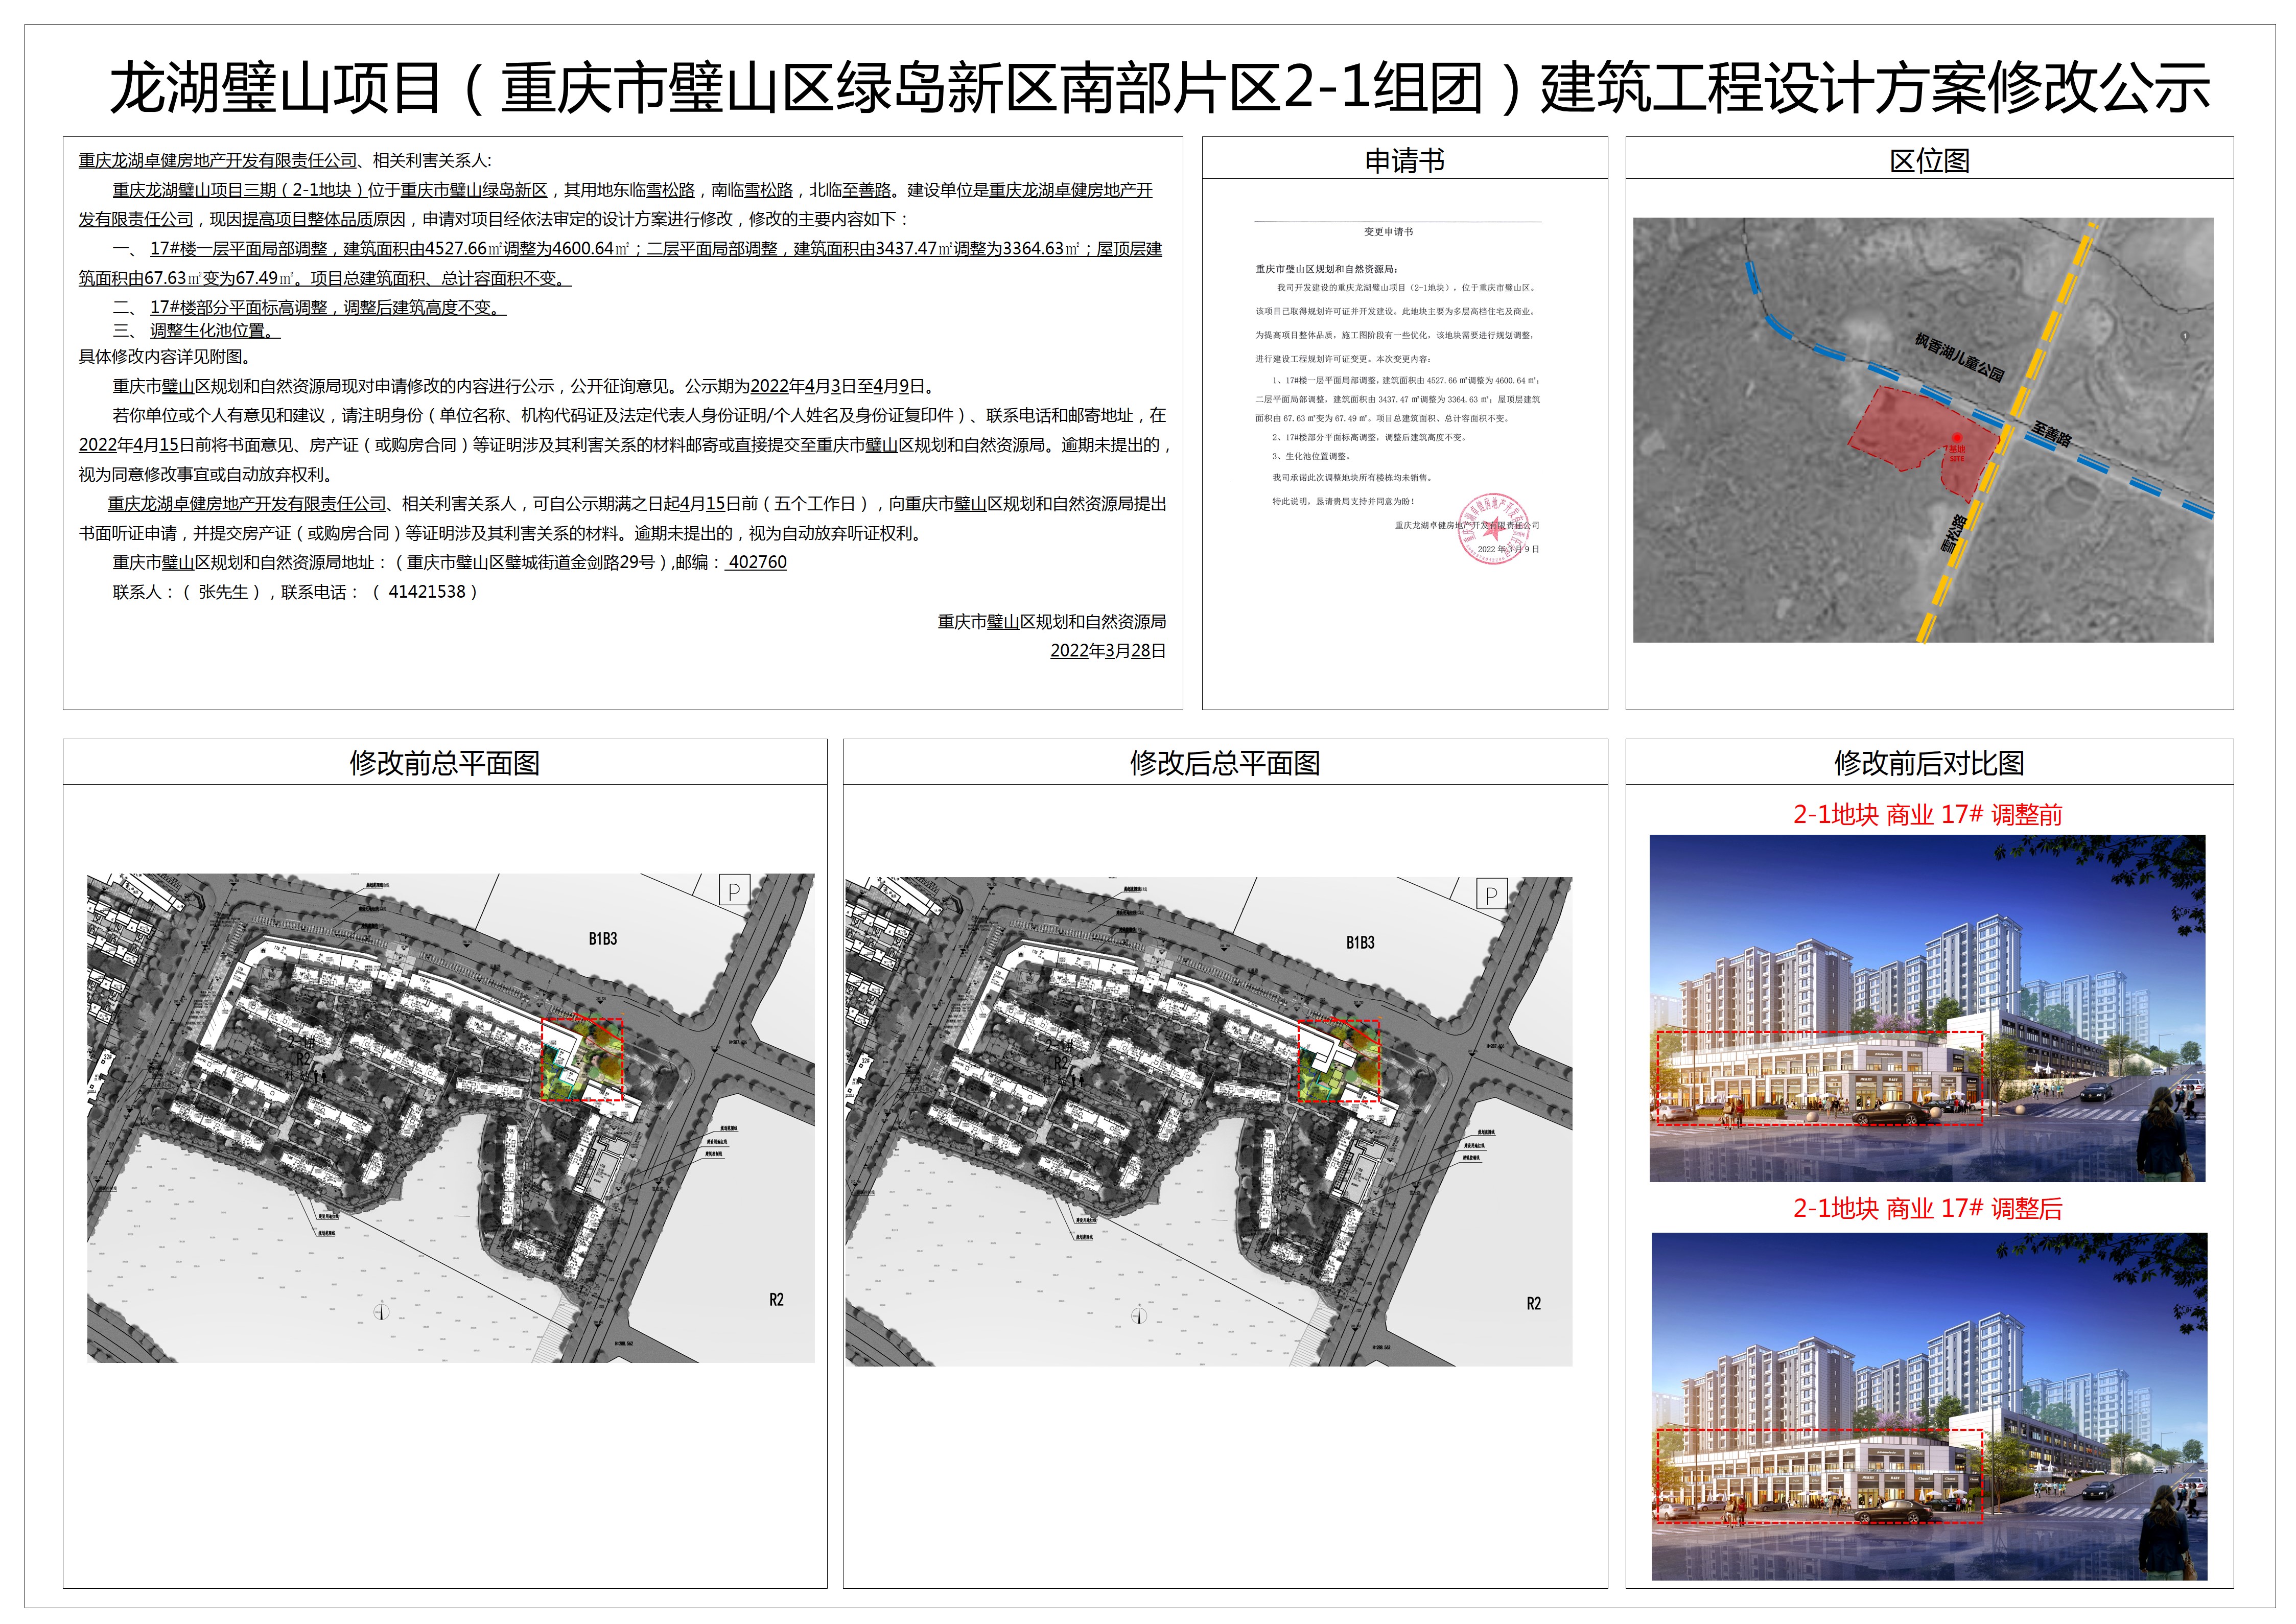Click the contact name 张先生
Screen dimensions: 2296x1624
(x=223, y=592)
